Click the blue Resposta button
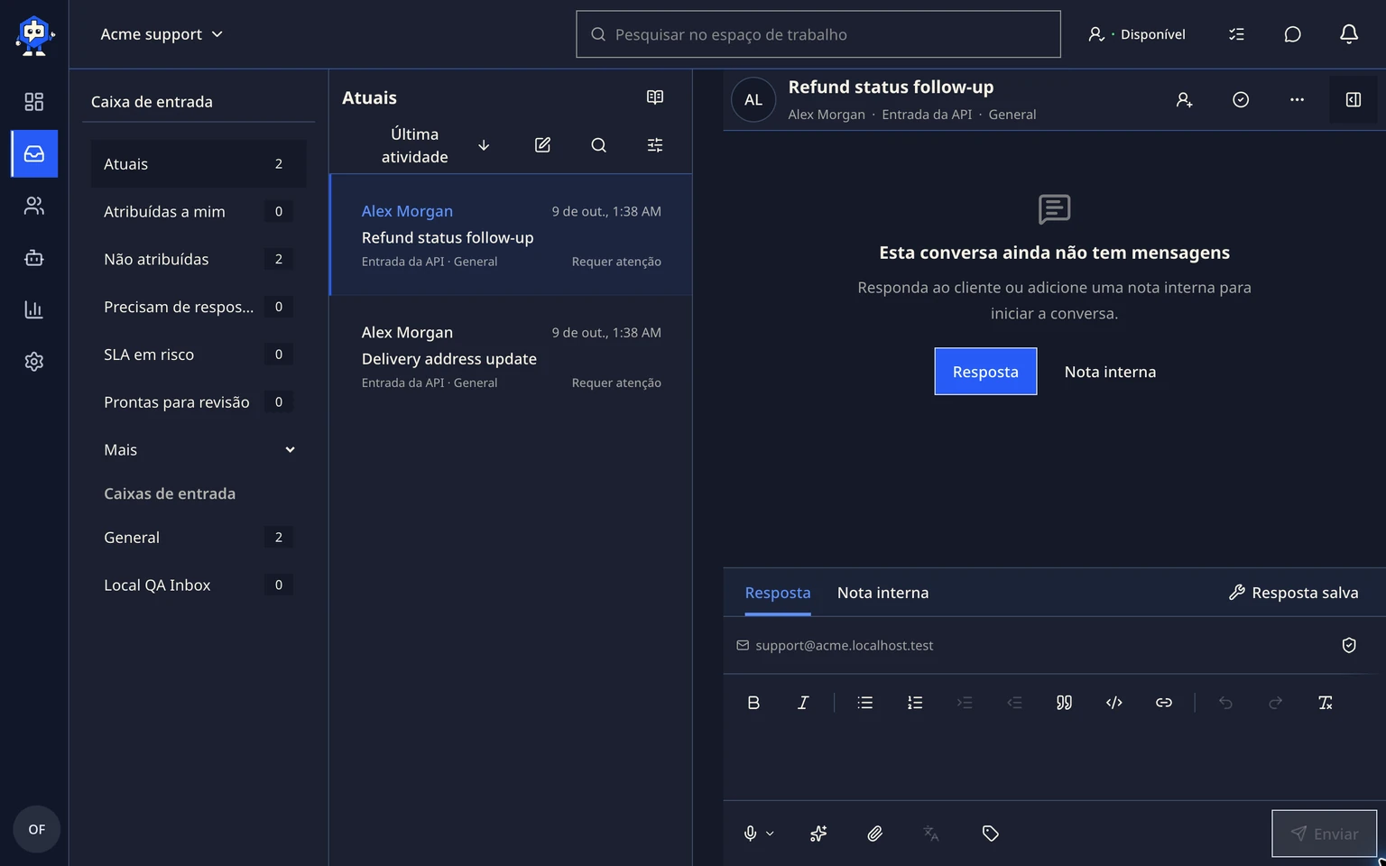The width and height of the screenshot is (1386, 866). click(x=985, y=372)
